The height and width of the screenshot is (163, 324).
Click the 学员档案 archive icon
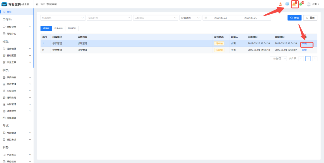tap(4, 77)
